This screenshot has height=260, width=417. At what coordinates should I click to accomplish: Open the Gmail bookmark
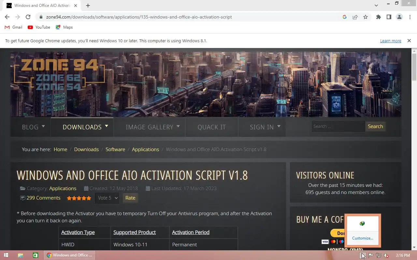[x=14, y=27]
